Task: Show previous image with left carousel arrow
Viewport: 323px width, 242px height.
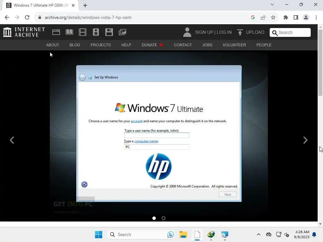Action: point(12,140)
